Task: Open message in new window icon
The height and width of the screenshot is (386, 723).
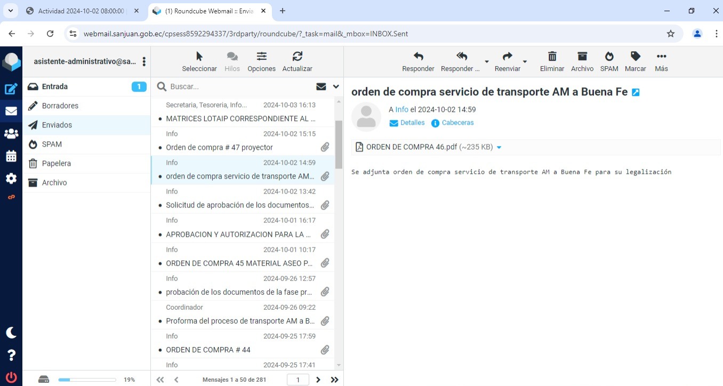Action: (x=636, y=92)
